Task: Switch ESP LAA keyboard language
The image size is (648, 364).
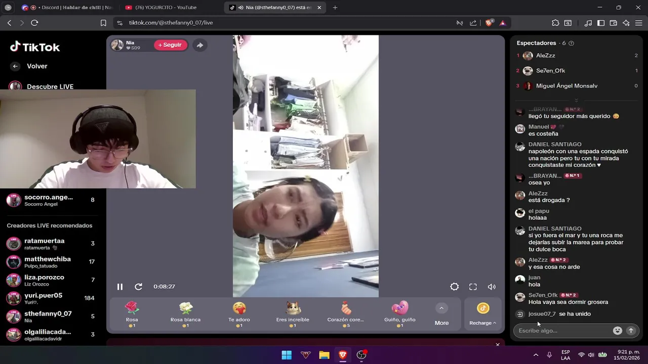Action: [565, 355]
